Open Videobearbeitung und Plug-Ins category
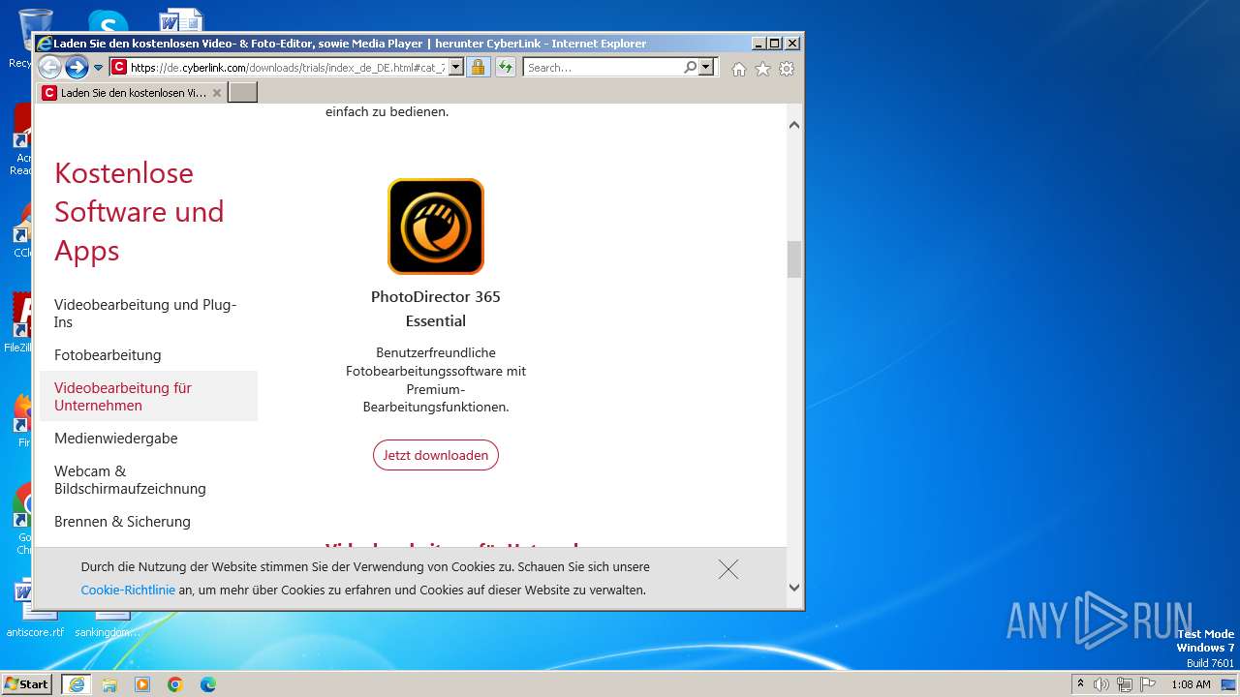 click(x=145, y=314)
